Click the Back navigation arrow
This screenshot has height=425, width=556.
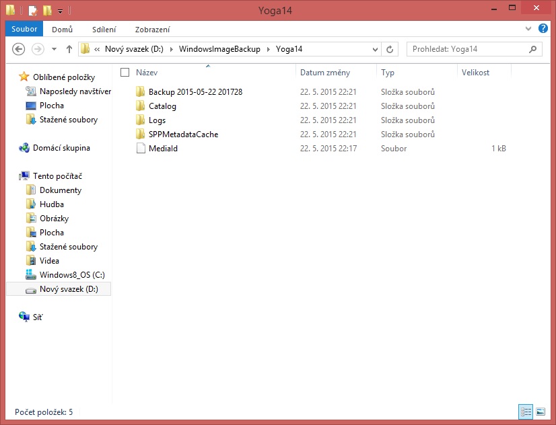19,49
